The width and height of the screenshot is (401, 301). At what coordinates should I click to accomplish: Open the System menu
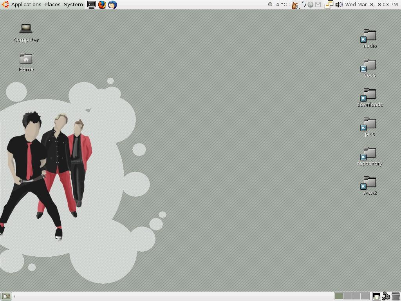[73, 5]
